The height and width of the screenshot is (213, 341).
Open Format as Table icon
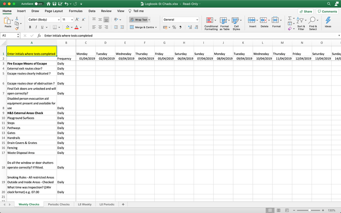[223, 20]
